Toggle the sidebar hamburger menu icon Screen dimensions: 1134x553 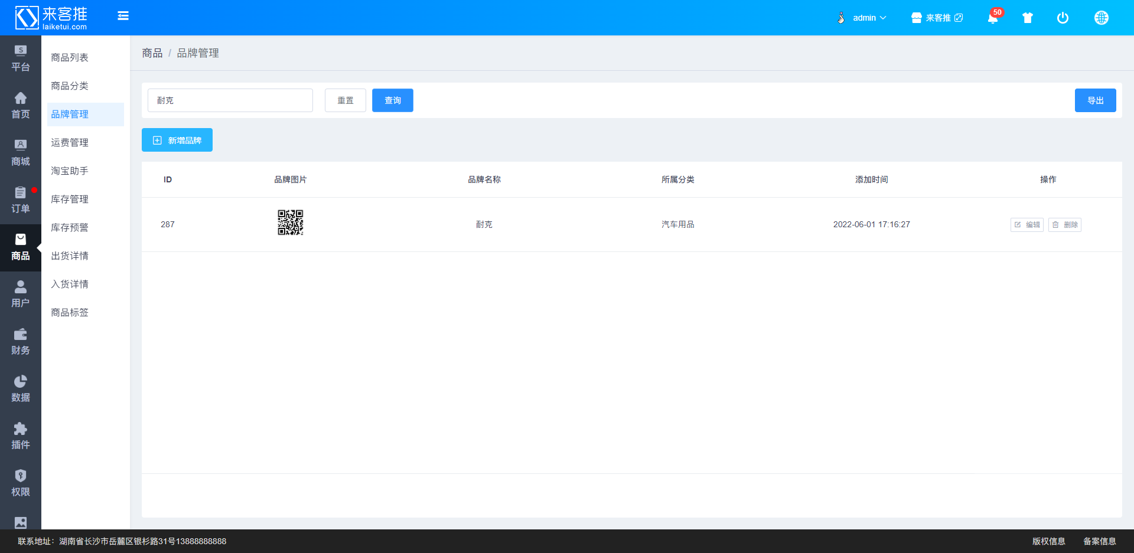point(123,16)
